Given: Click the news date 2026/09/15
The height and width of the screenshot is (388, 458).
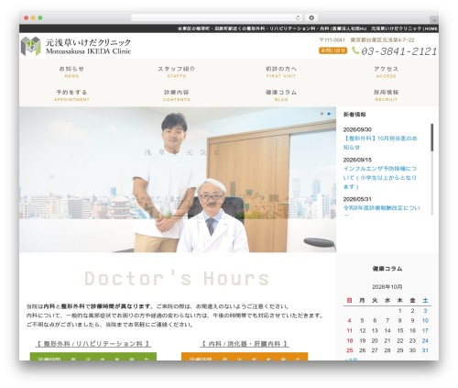Looking at the screenshot, I should point(357,160).
